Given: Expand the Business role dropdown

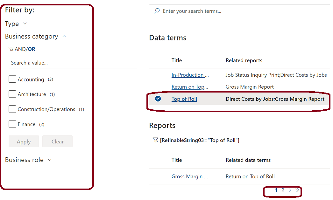Looking at the screenshot, I should click(50, 160).
